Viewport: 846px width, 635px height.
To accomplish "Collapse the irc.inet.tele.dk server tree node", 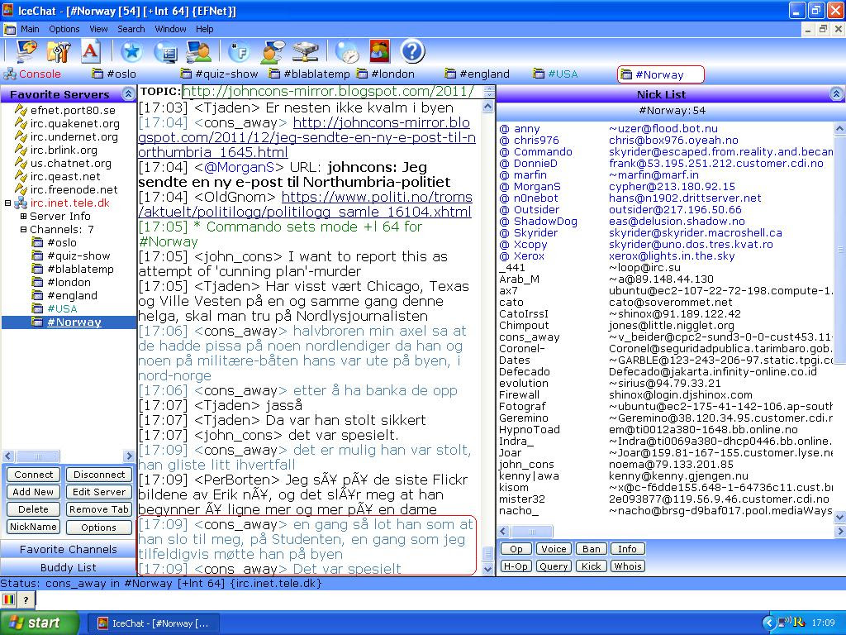I will tap(7, 203).
